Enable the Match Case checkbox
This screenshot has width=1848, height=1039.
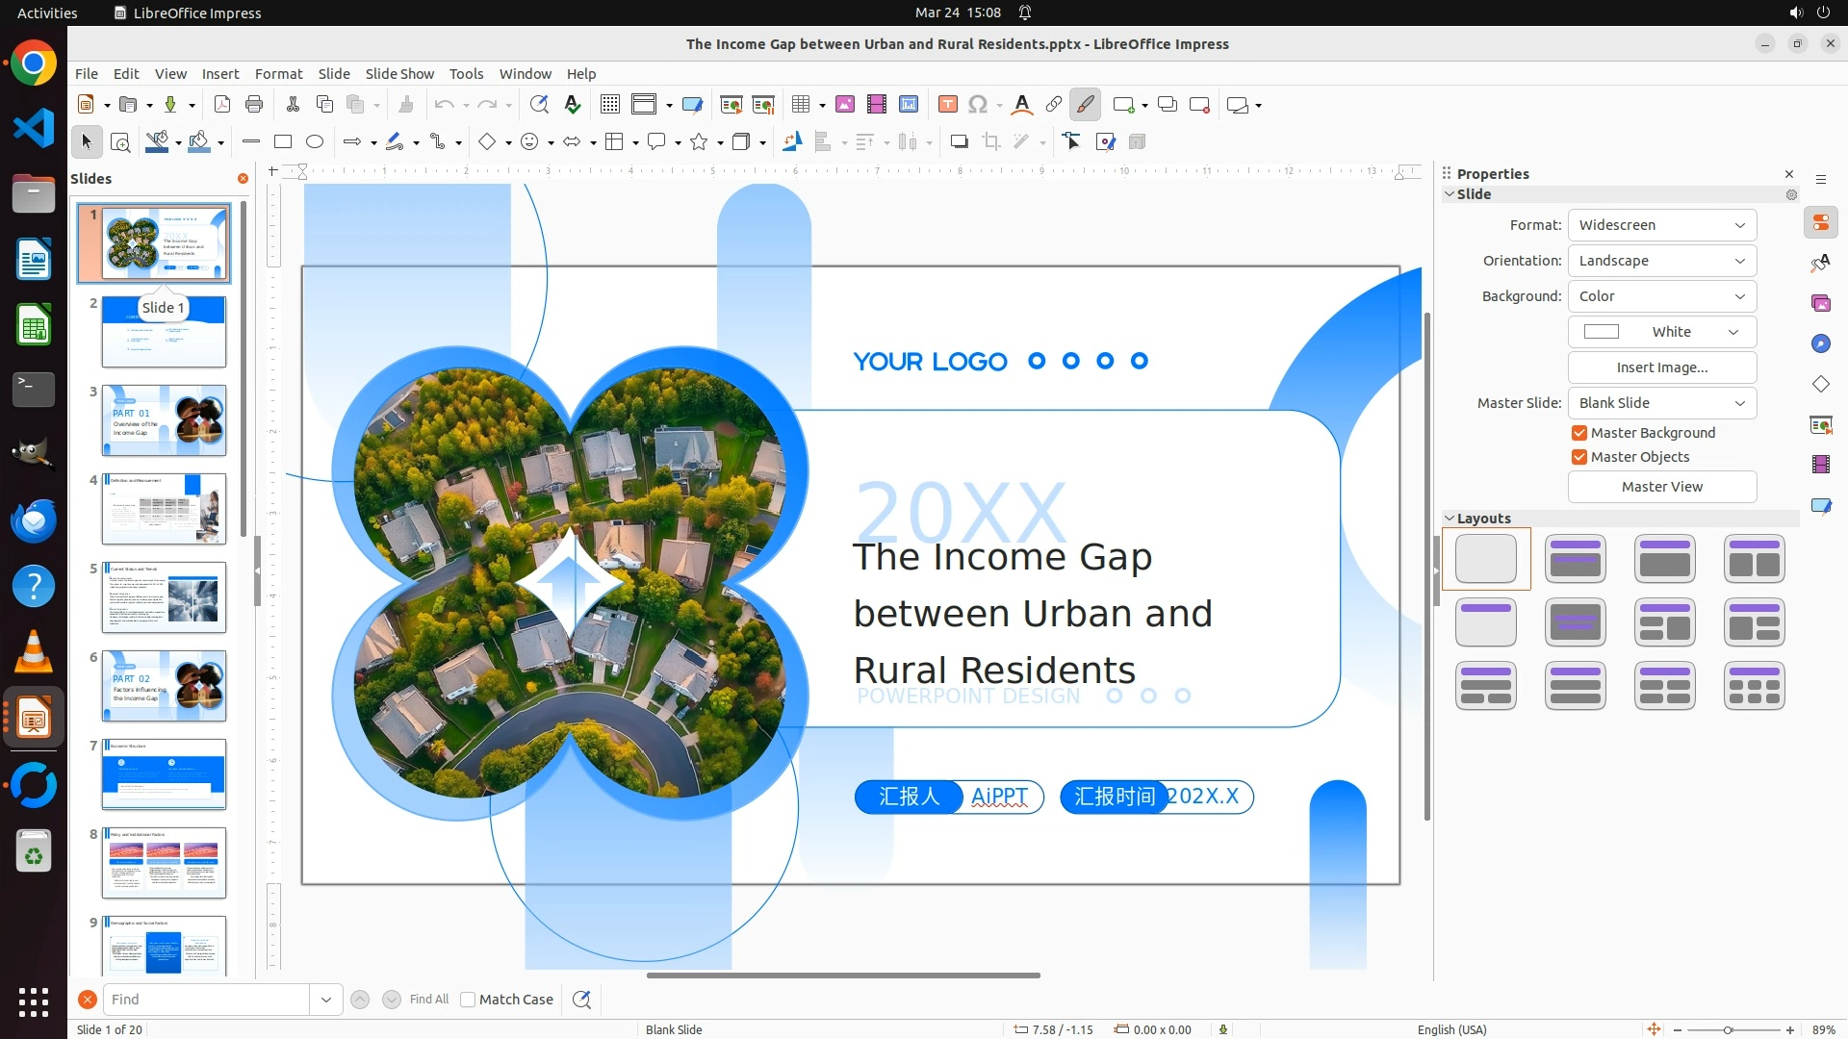468,1000
